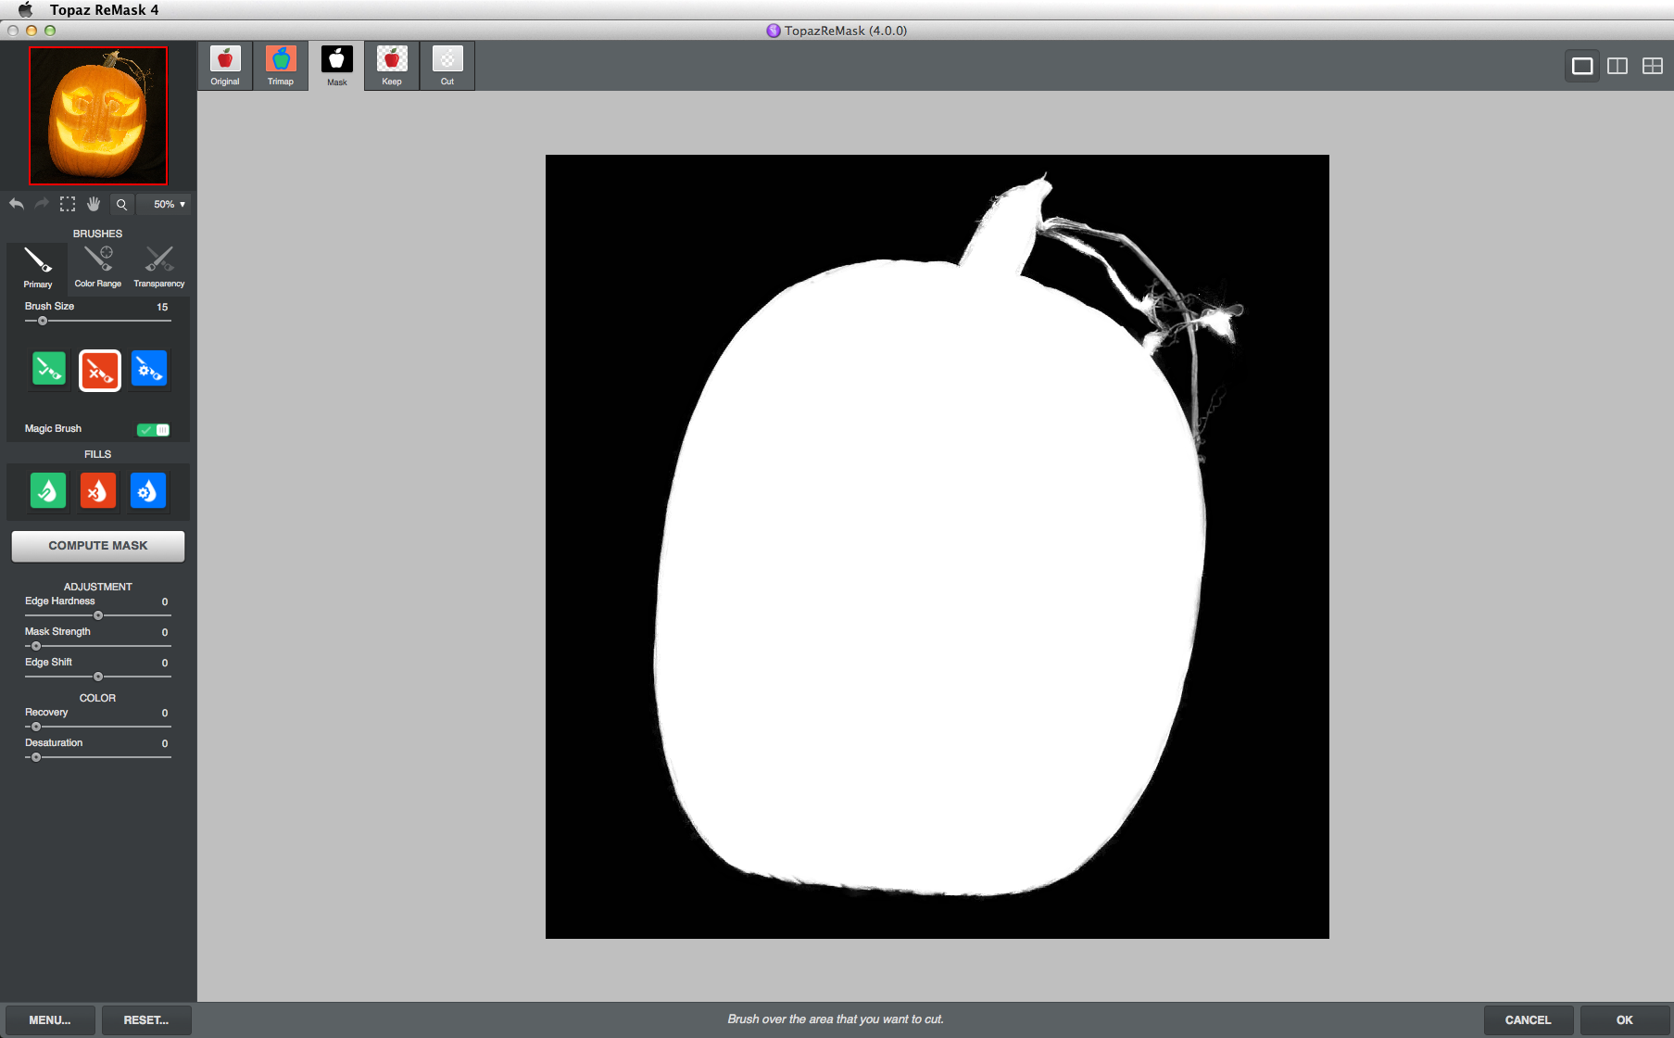Adjust the Brush Size slider handle
The height and width of the screenshot is (1038, 1674).
coord(43,321)
